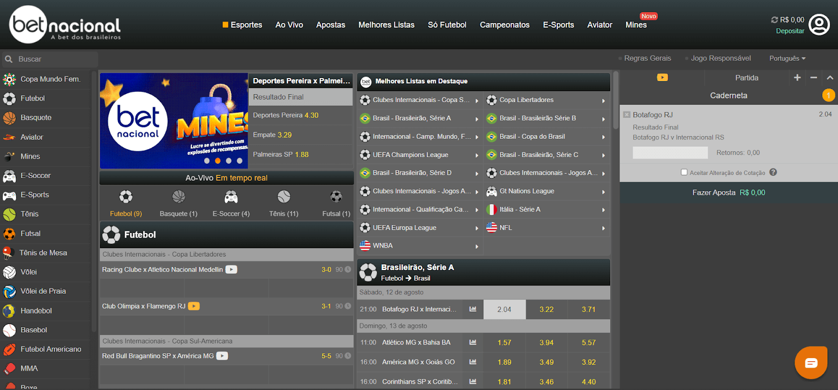The height and width of the screenshot is (390, 838).
Task: Open the live chat support bubble
Action: point(811,362)
